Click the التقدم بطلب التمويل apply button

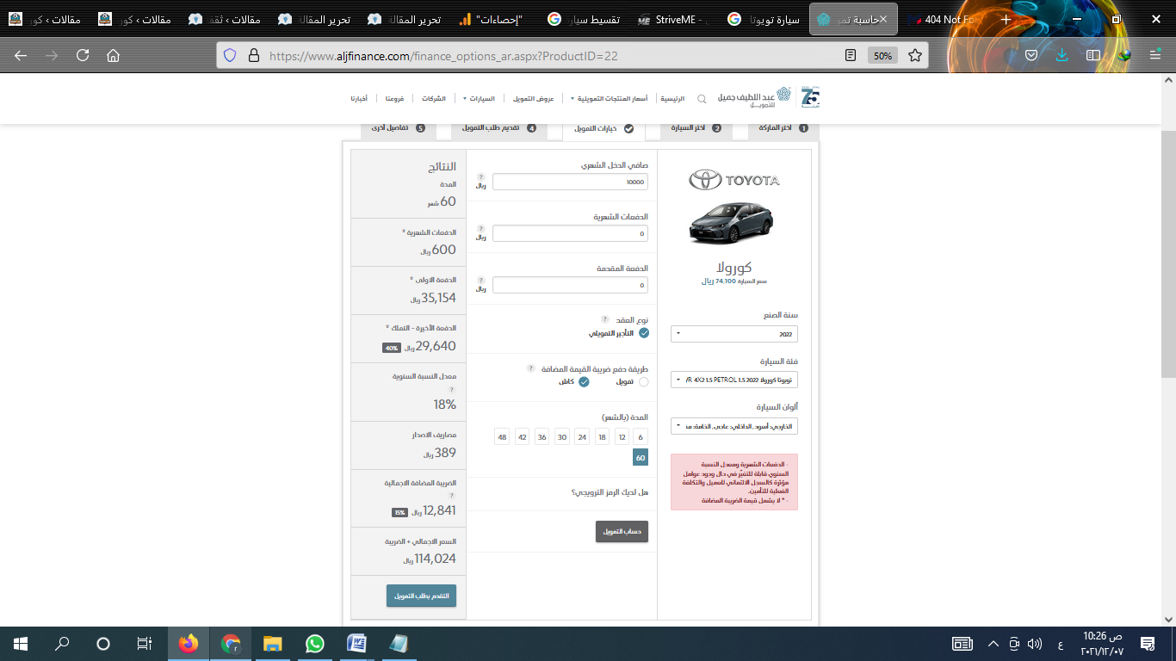(x=421, y=596)
